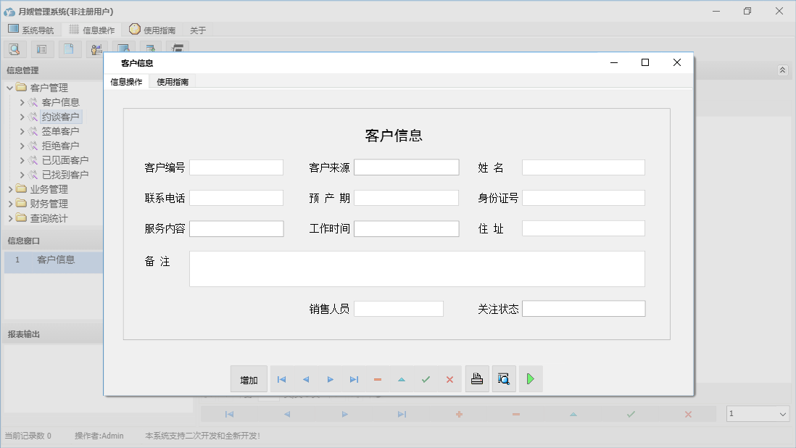
Task: Switch to the 使用指南 tab in dialog
Action: [x=172, y=81]
